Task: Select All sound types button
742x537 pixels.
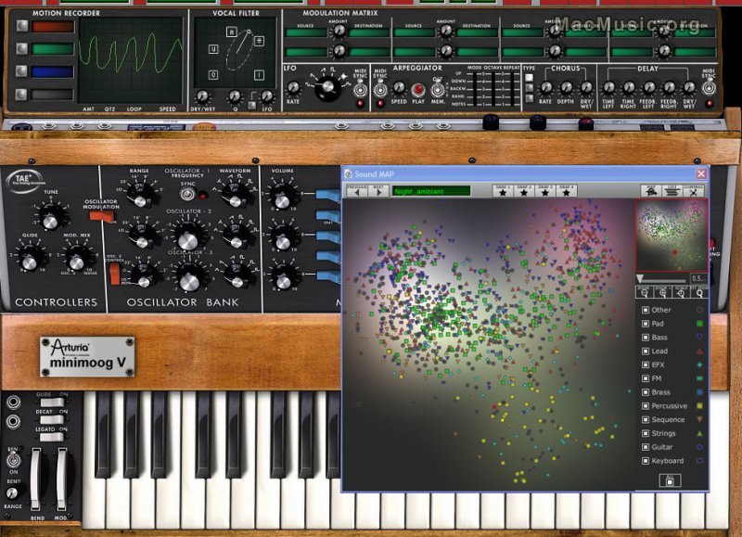Action: pos(670,480)
